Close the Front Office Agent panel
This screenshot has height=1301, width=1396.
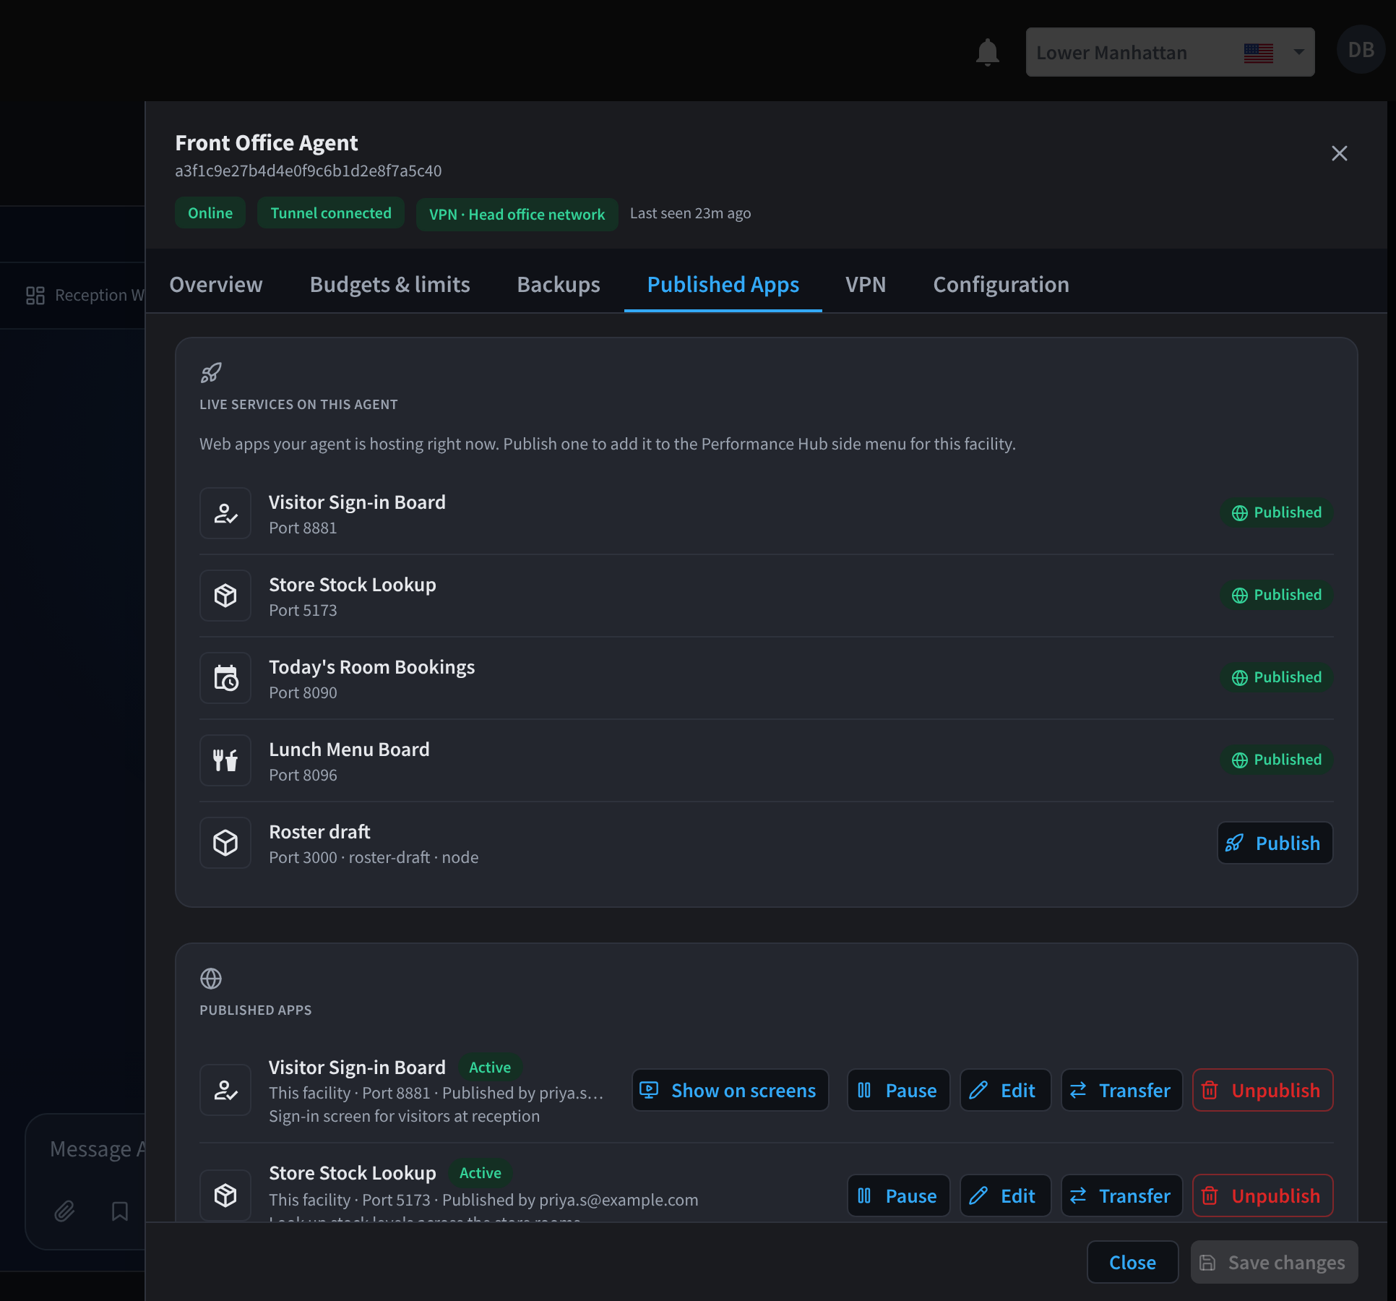pos(1339,153)
